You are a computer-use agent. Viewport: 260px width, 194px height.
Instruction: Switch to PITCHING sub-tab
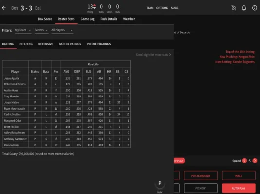tap(26, 44)
